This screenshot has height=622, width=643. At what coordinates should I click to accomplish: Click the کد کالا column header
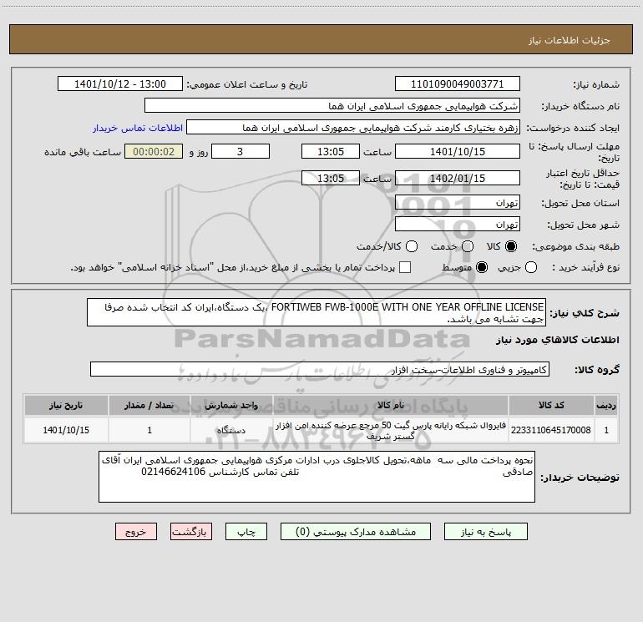point(551,405)
